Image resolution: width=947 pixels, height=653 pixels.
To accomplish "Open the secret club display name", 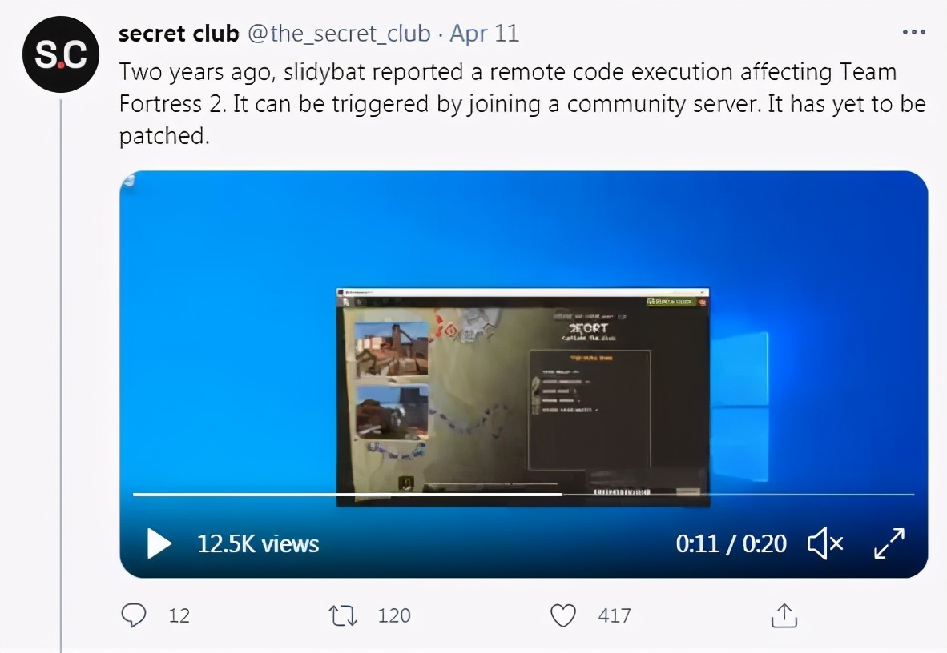I will [179, 34].
